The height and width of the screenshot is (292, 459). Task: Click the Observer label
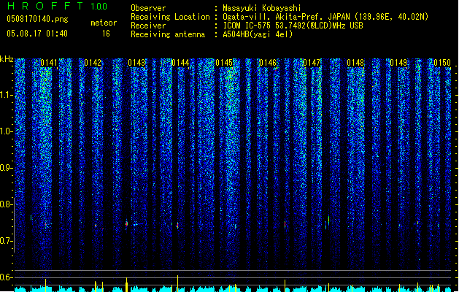click(148, 8)
